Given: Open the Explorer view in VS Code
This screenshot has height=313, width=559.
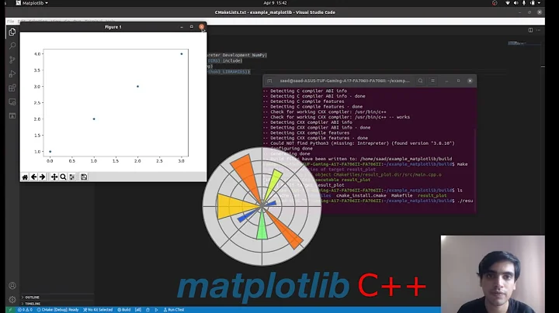Looking at the screenshot, I should pyautogui.click(x=12, y=32).
